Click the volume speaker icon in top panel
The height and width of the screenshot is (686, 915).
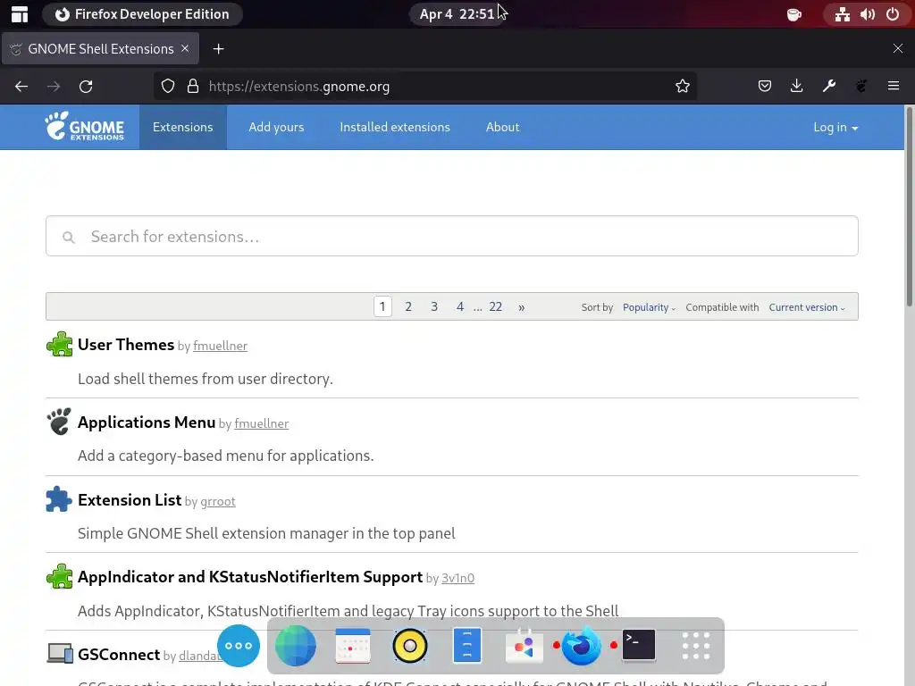(867, 14)
